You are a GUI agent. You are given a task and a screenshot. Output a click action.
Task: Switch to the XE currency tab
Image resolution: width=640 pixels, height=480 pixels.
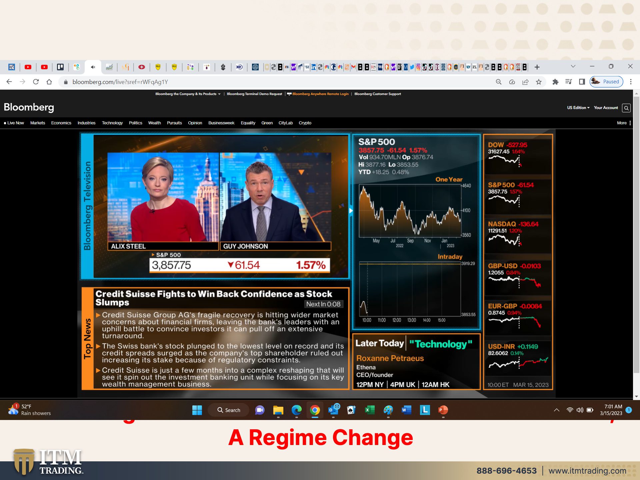click(239, 67)
